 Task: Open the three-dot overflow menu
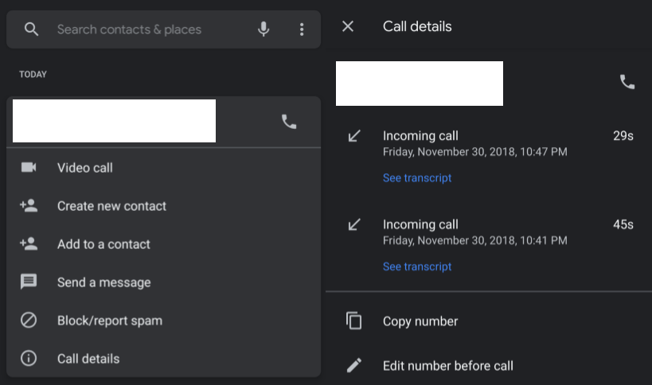(302, 29)
